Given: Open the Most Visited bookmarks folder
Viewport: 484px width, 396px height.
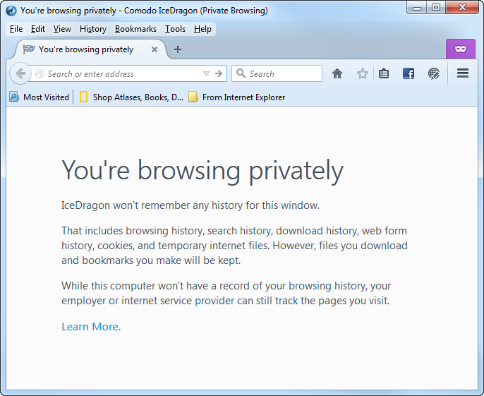Looking at the screenshot, I should point(40,97).
